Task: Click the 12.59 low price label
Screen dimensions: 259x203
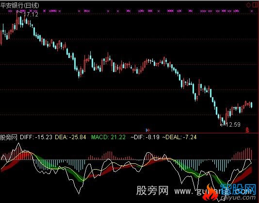Action: tap(233, 125)
